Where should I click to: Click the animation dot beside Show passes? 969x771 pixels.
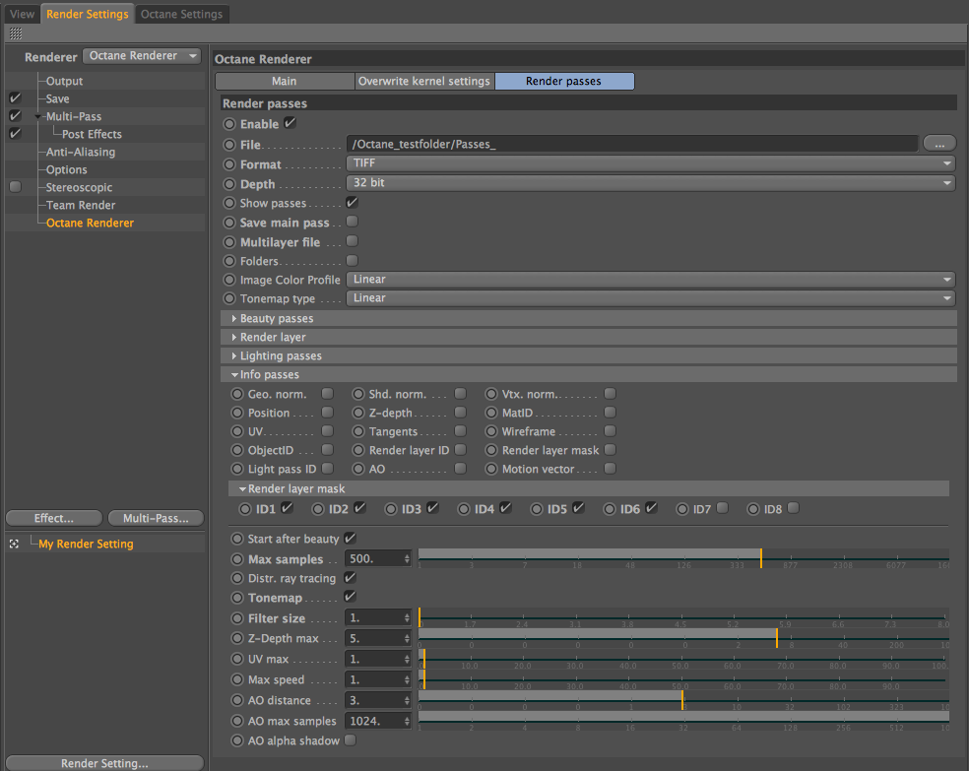pyautogui.click(x=229, y=203)
